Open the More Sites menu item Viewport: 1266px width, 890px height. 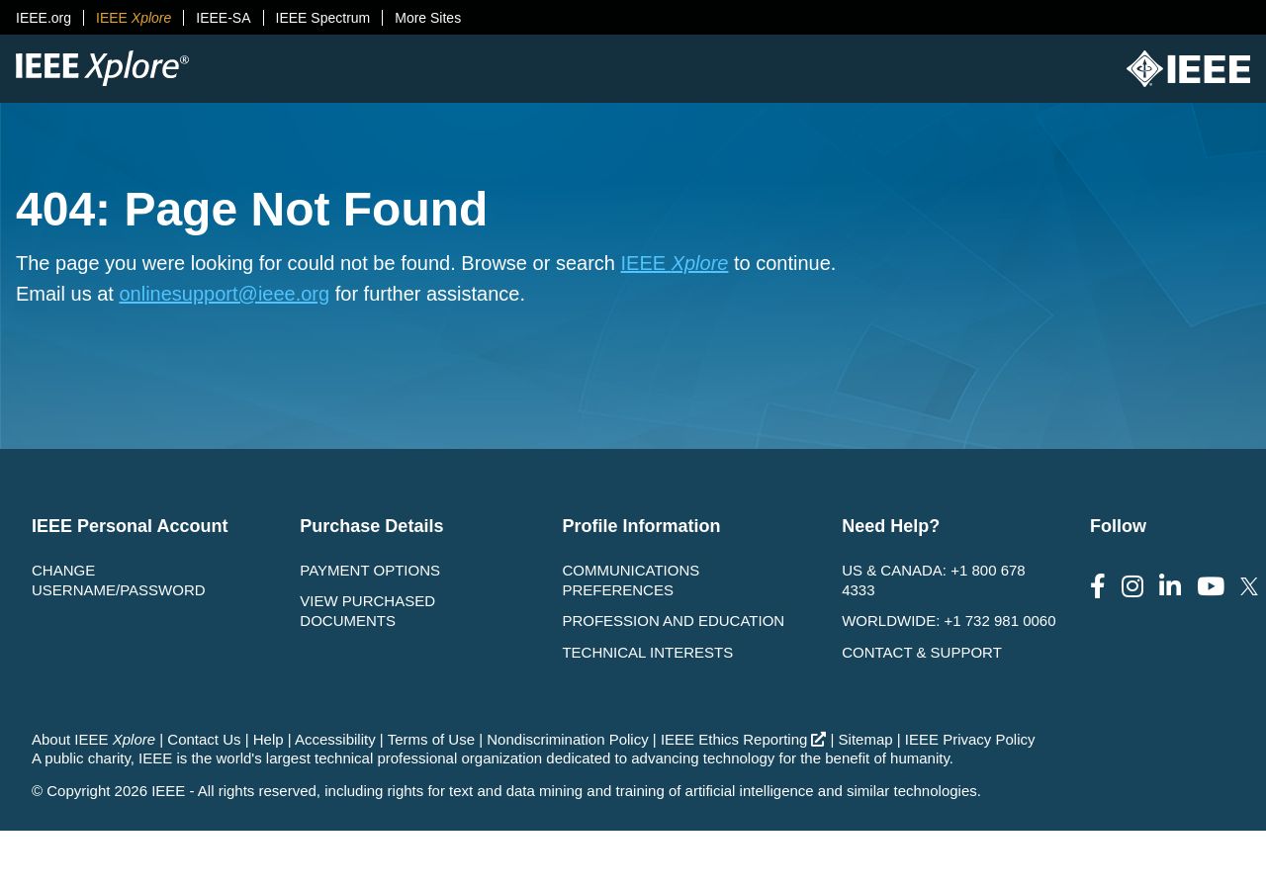(x=427, y=18)
